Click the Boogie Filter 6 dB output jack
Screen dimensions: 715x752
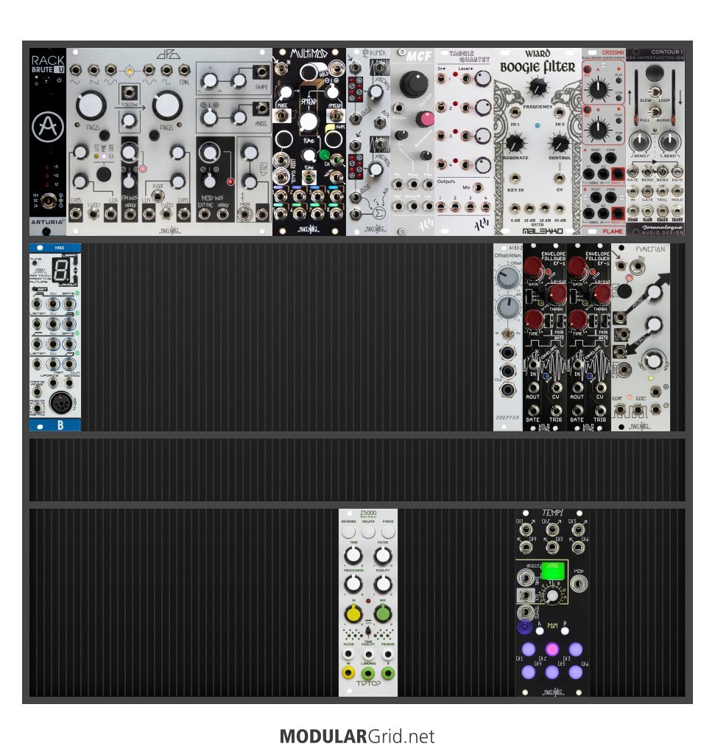coord(515,208)
